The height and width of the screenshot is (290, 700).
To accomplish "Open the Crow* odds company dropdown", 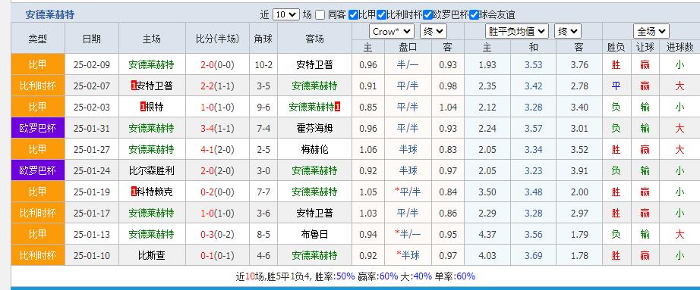I will click(x=392, y=32).
